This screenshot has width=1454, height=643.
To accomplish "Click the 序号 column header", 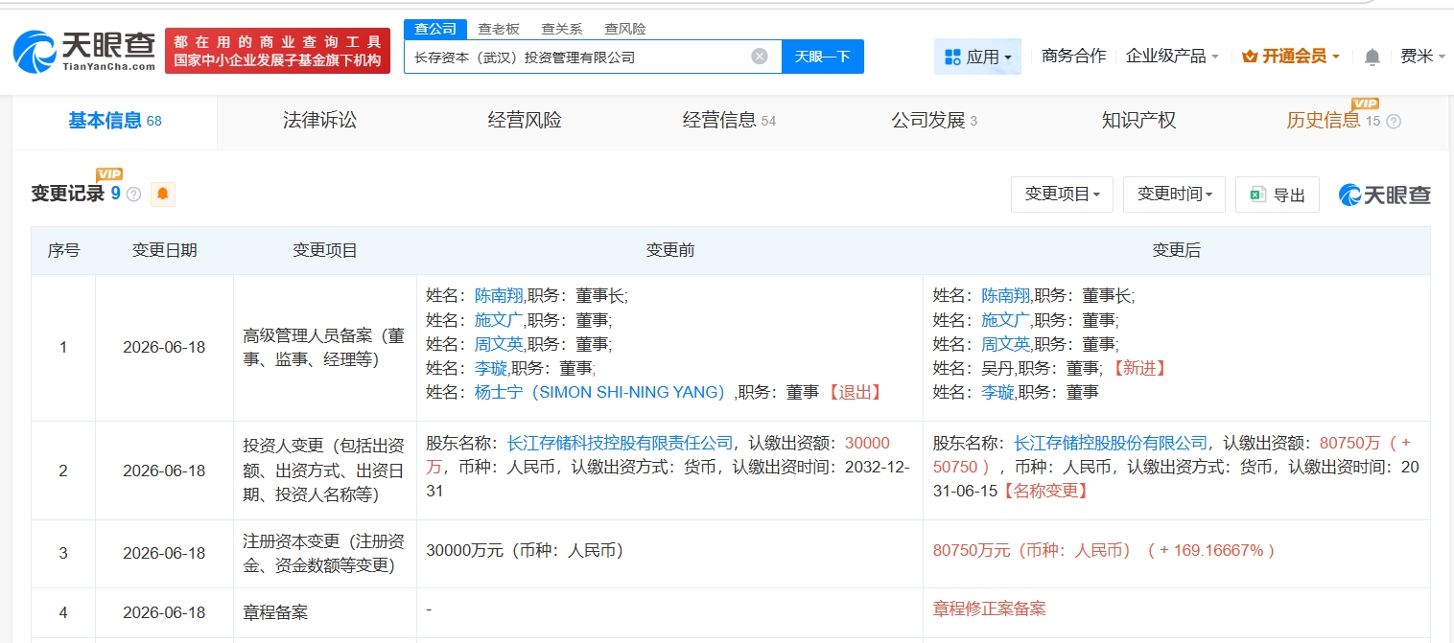I will (x=63, y=250).
